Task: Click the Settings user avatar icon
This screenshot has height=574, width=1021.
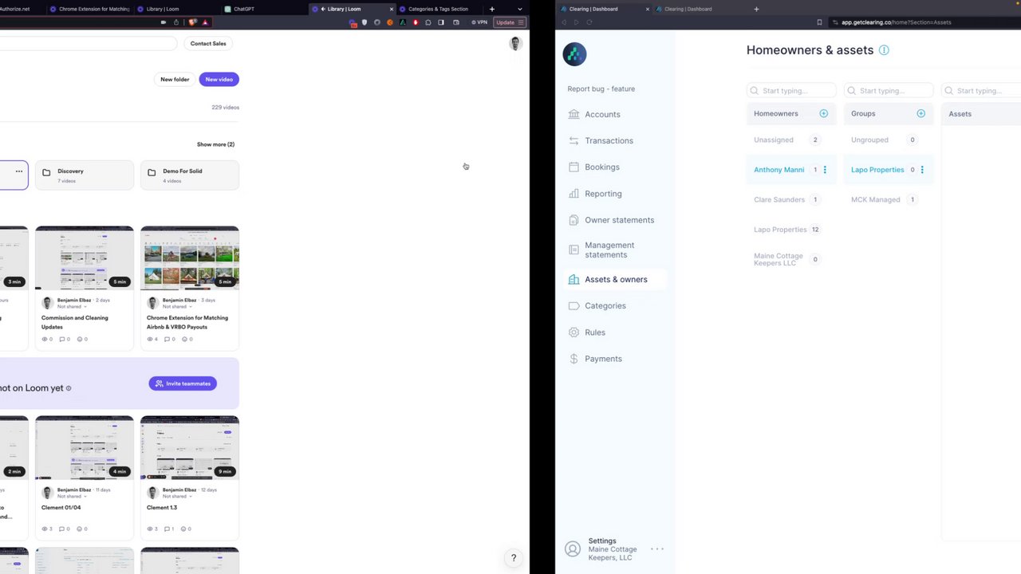Action: pyautogui.click(x=572, y=548)
